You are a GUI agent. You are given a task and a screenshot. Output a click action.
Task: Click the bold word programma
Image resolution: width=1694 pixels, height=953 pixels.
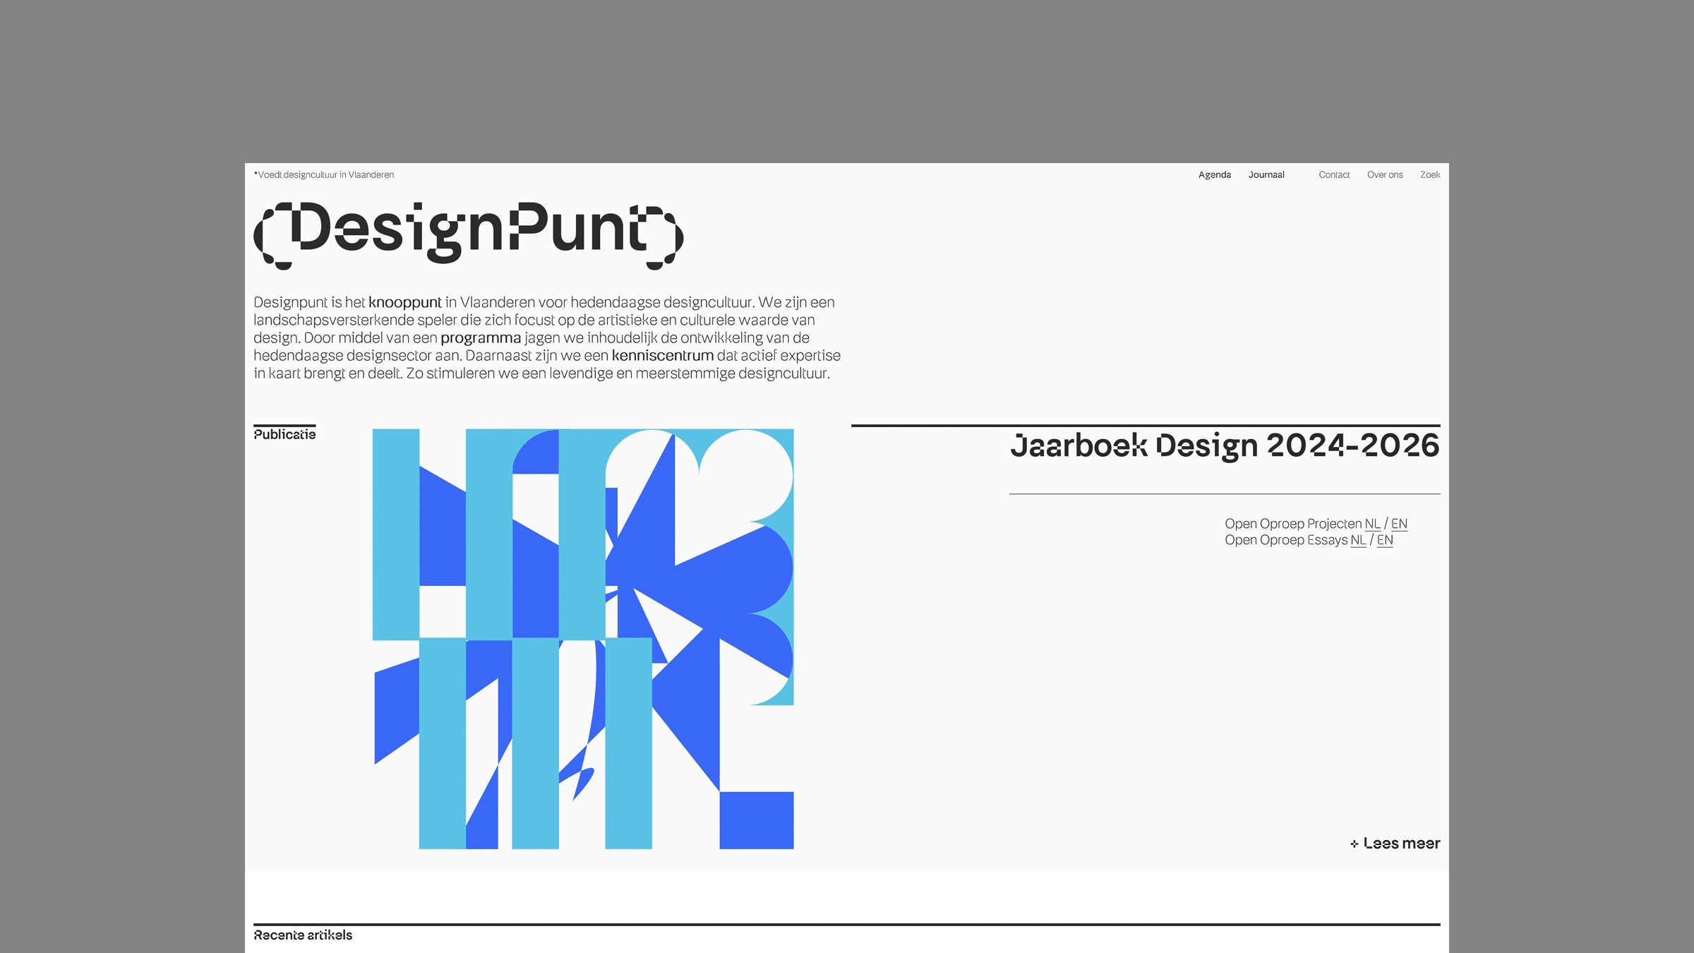click(x=481, y=338)
